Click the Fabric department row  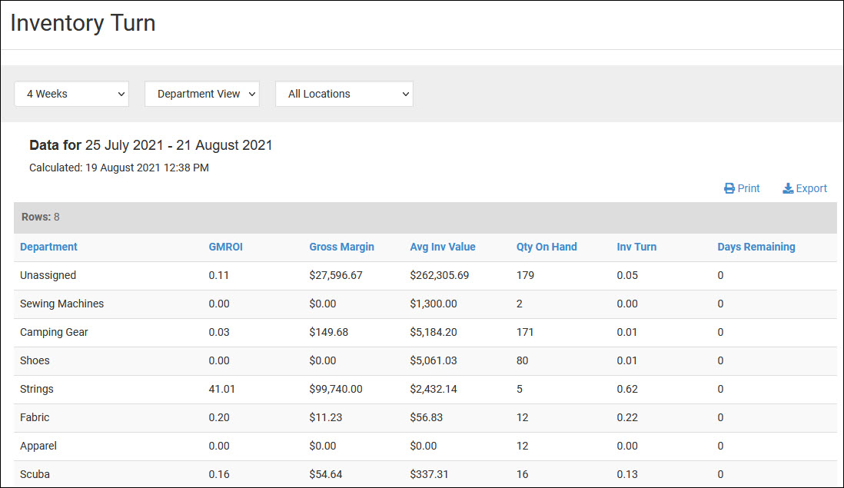coord(35,417)
